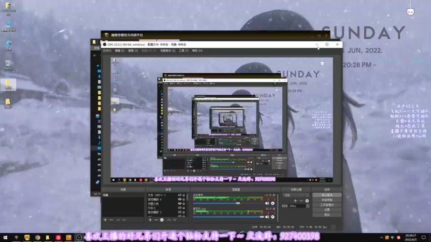This screenshot has height=242, width=431.
Task: Click the transition duration 300ms field
Action: coord(297,206)
